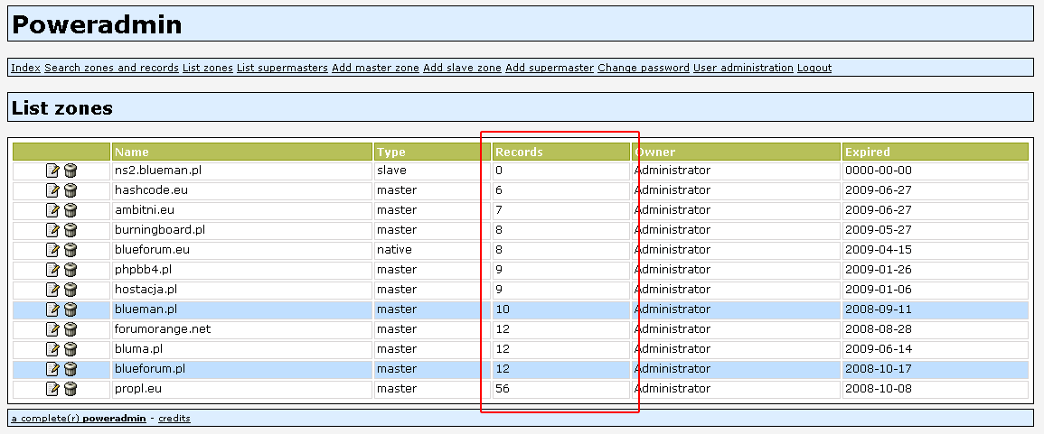Open the Change password page
Viewport: 1044px width, 434px height.
click(x=644, y=68)
